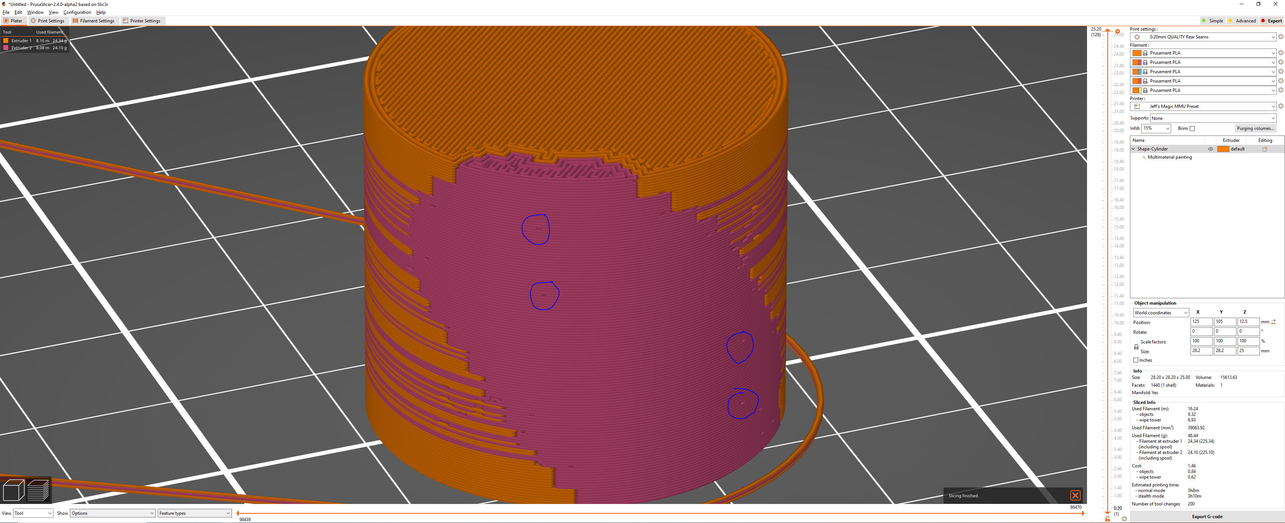
Task: Switch to sliced layers preview icon
Action: pyautogui.click(x=38, y=490)
